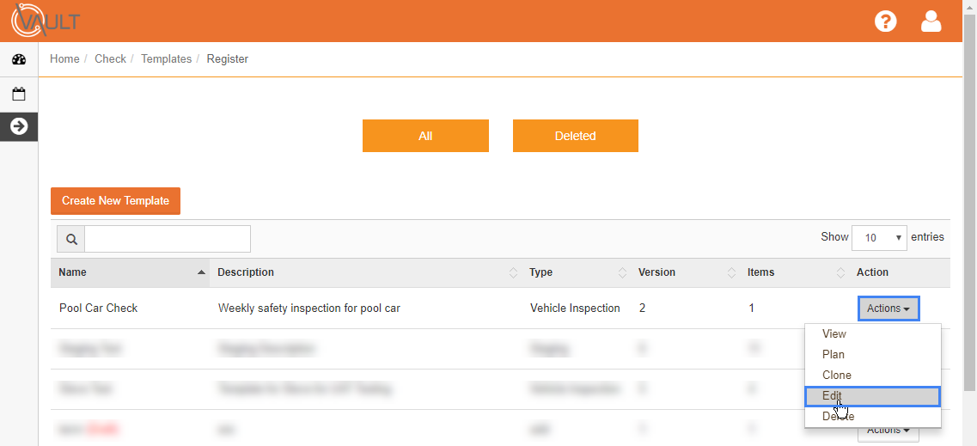
Task: Click the Vault logo
Action: (46, 21)
